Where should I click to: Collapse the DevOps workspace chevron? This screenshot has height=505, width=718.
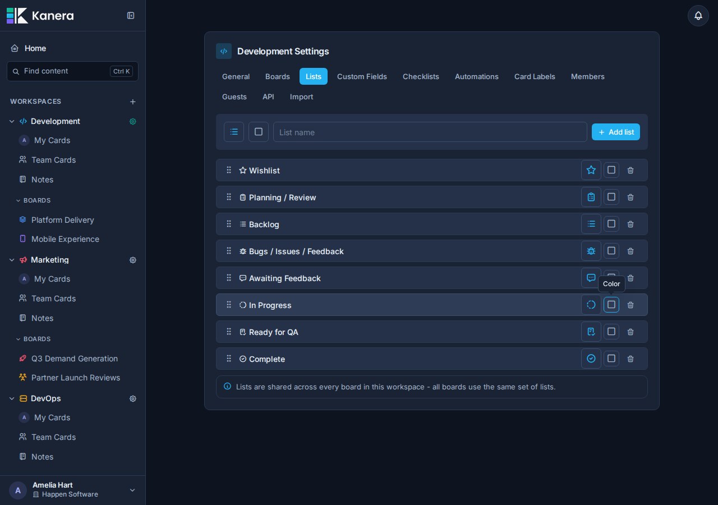tap(12, 398)
